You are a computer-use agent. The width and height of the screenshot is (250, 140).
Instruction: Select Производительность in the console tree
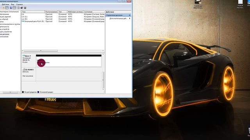point(5,27)
